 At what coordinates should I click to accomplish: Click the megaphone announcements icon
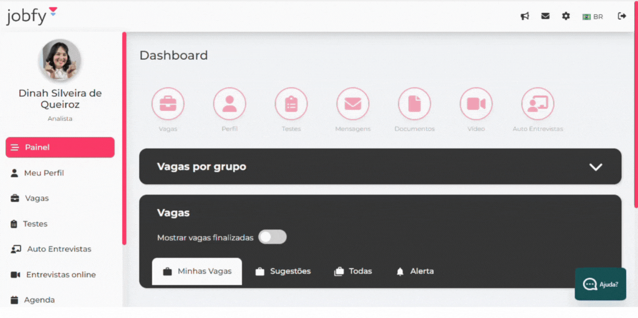(525, 16)
